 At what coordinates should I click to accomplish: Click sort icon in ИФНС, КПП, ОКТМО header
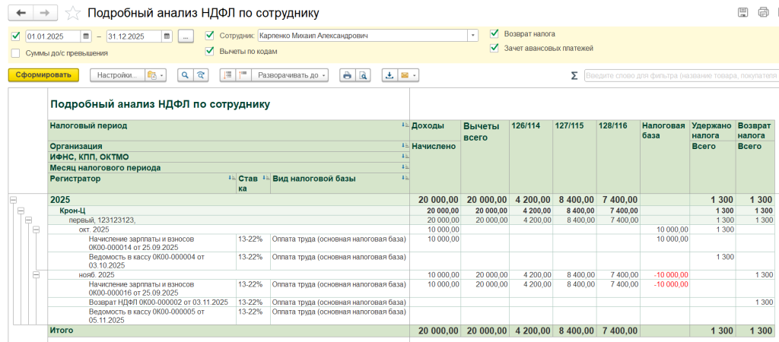click(405, 157)
